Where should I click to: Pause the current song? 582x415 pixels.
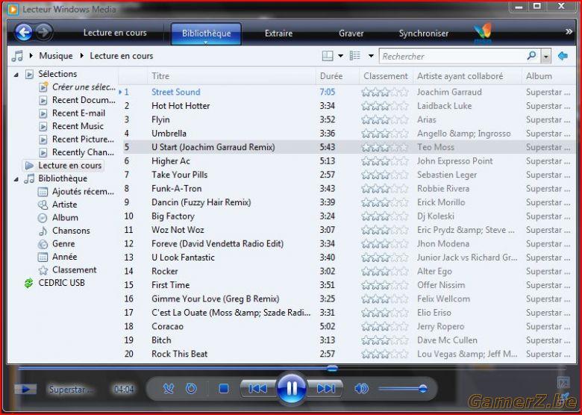tap(292, 389)
